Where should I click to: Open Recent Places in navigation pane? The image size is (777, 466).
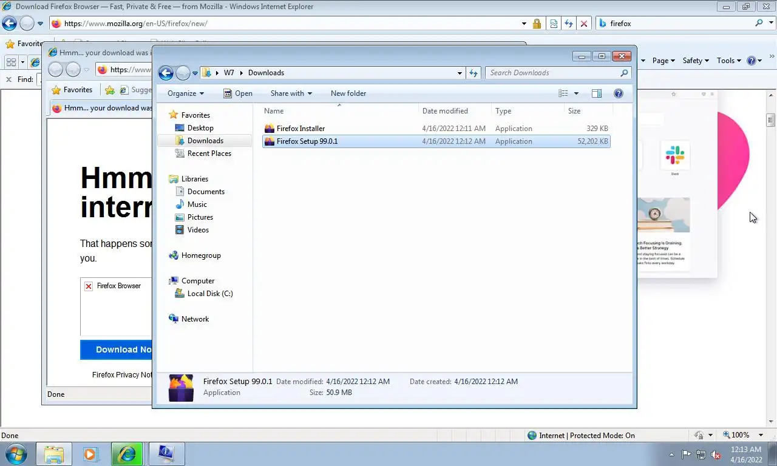[203, 154]
